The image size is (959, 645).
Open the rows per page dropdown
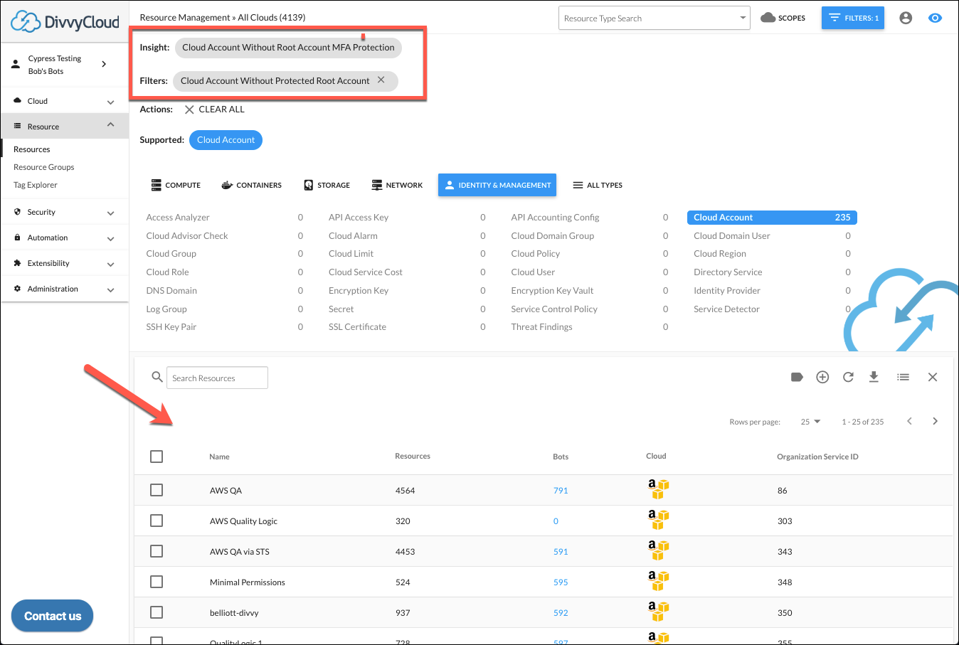pos(810,422)
